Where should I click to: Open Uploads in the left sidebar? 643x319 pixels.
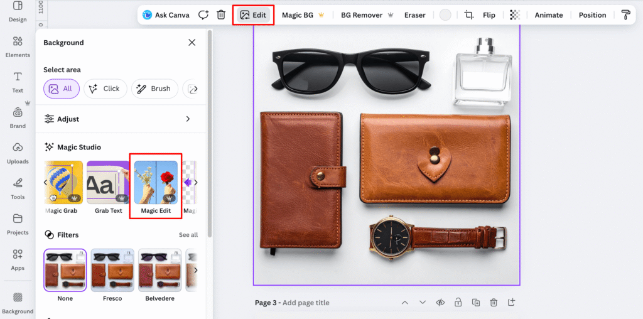click(x=18, y=153)
